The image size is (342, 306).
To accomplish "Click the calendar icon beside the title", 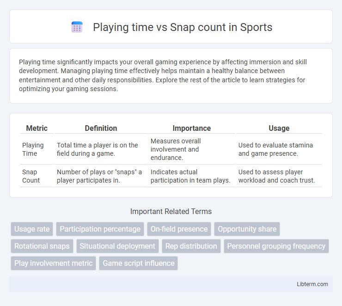I will point(77,27).
